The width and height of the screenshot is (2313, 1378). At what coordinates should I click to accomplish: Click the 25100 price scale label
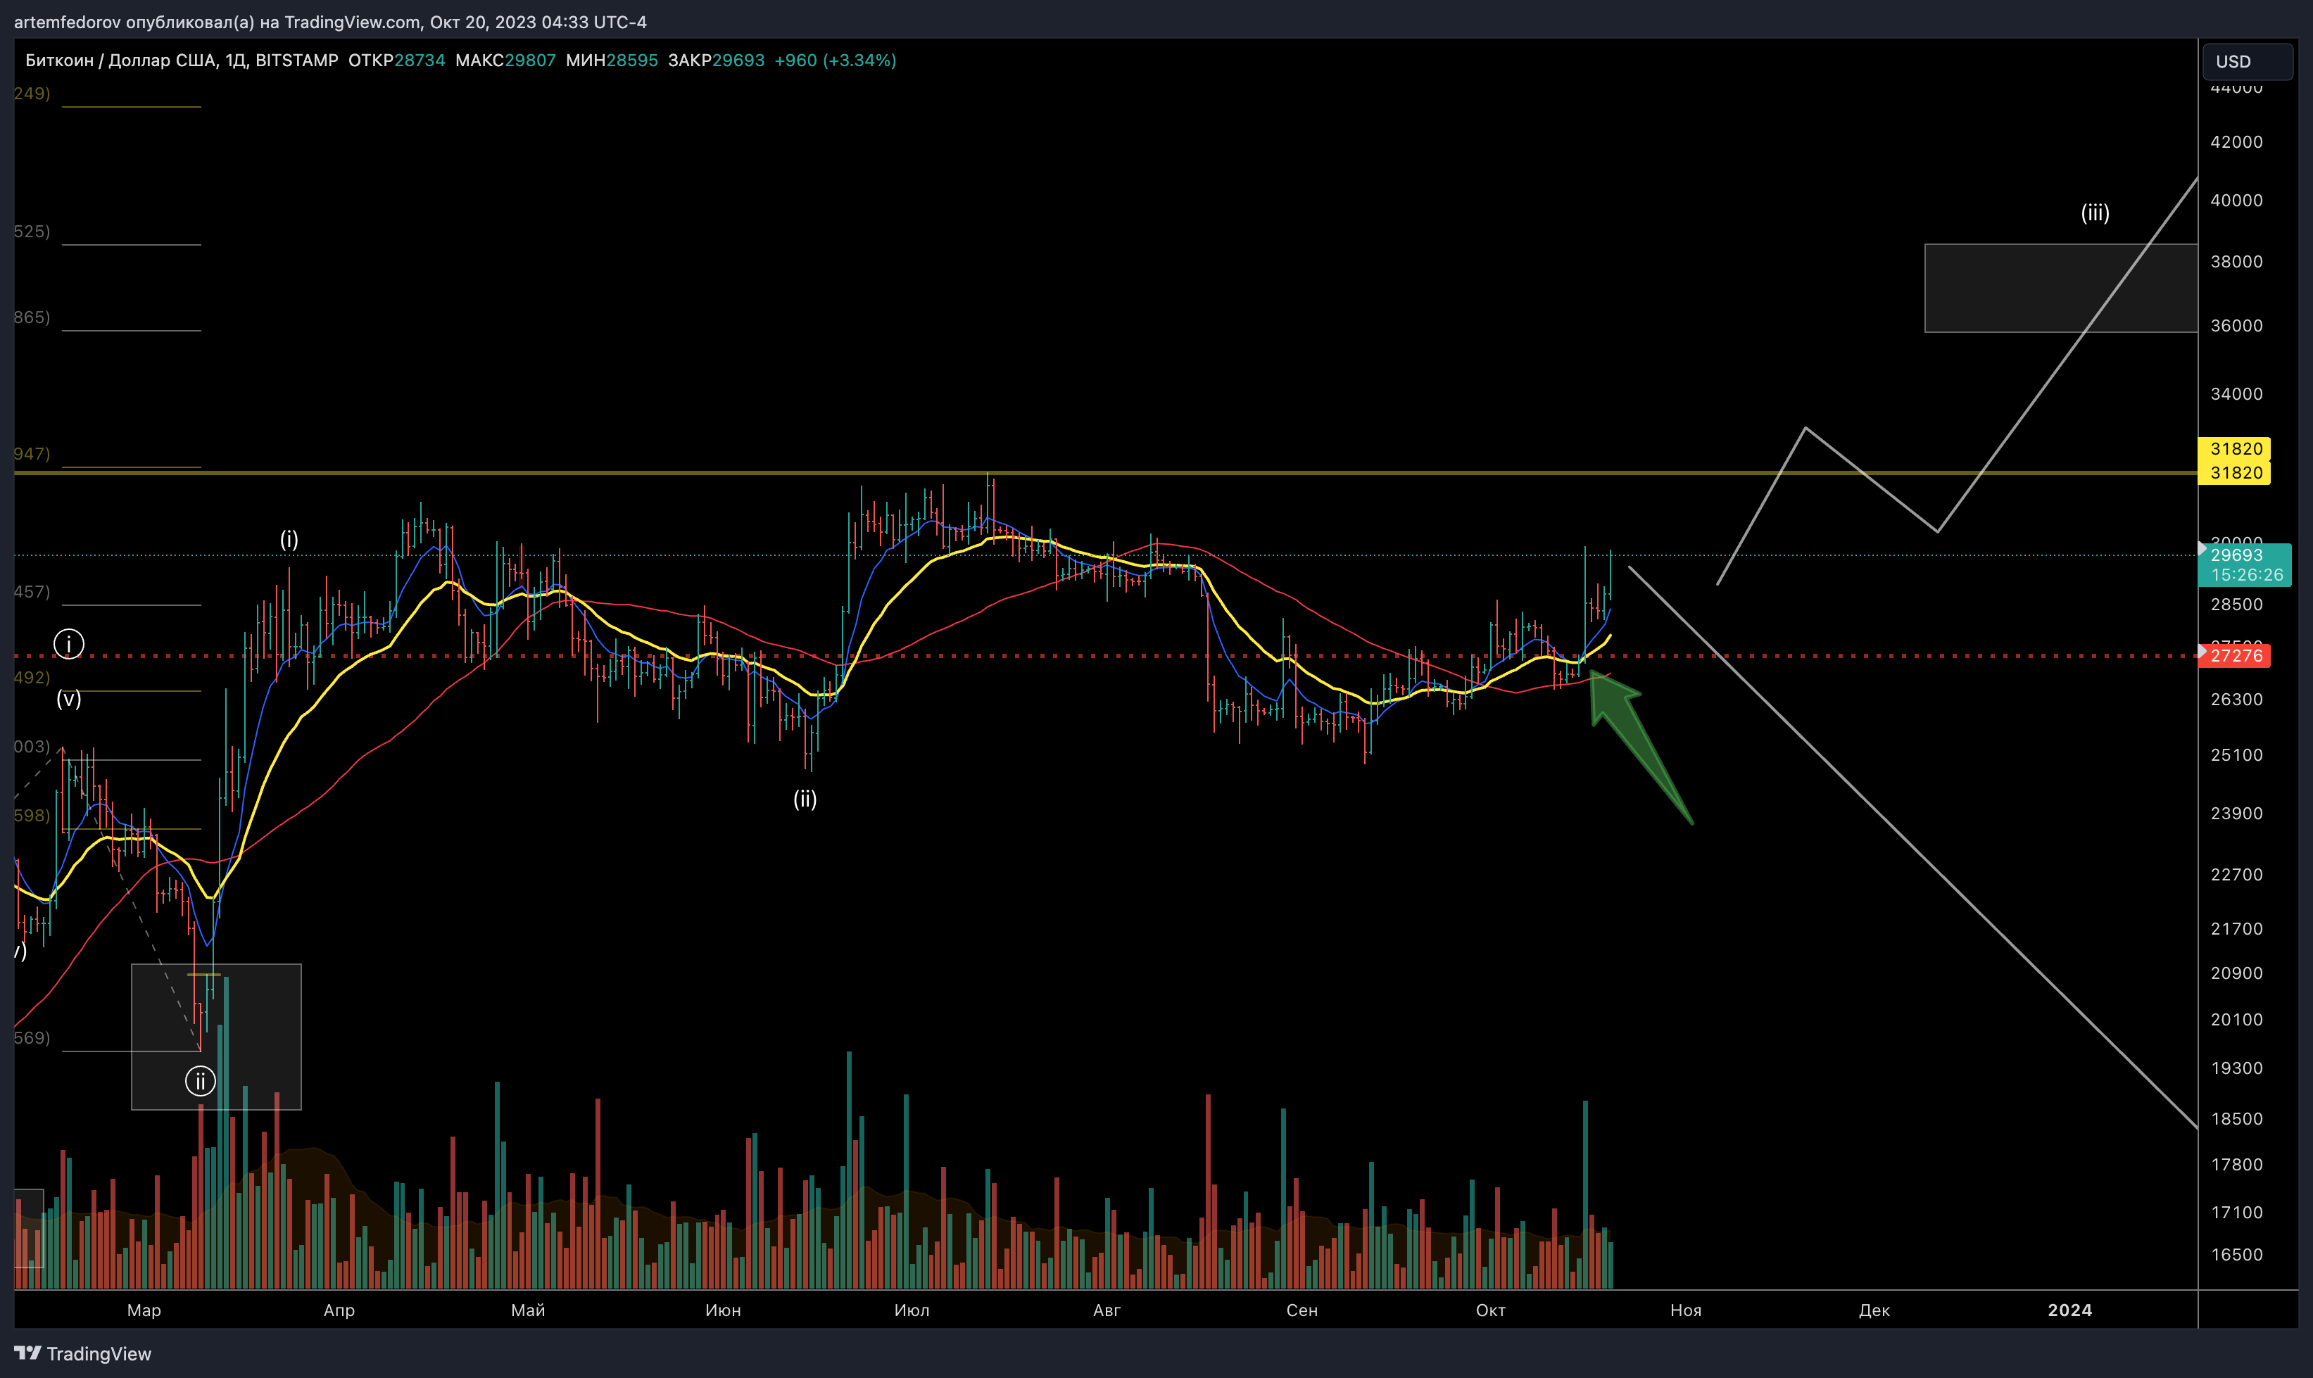(x=2237, y=755)
